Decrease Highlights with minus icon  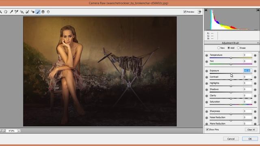point(207,84)
